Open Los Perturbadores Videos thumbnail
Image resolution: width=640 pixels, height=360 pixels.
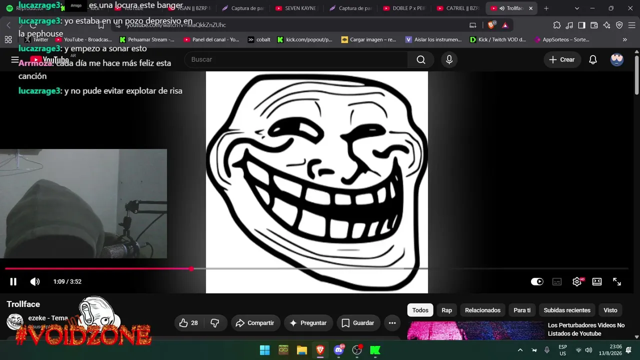tap(475, 330)
